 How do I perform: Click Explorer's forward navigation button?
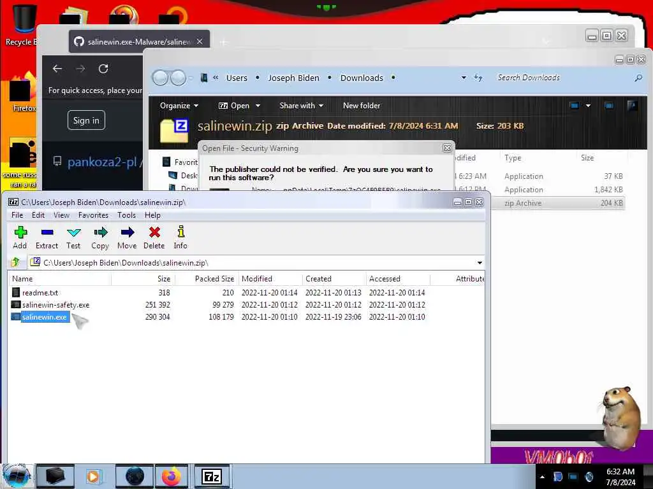[179, 78]
